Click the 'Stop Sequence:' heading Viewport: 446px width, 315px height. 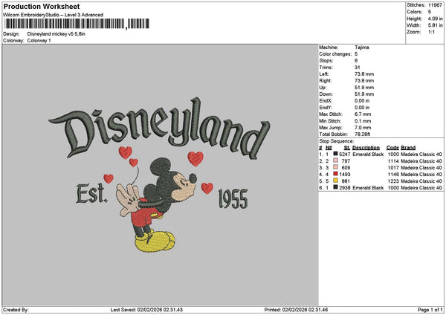(x=337, y=141)
